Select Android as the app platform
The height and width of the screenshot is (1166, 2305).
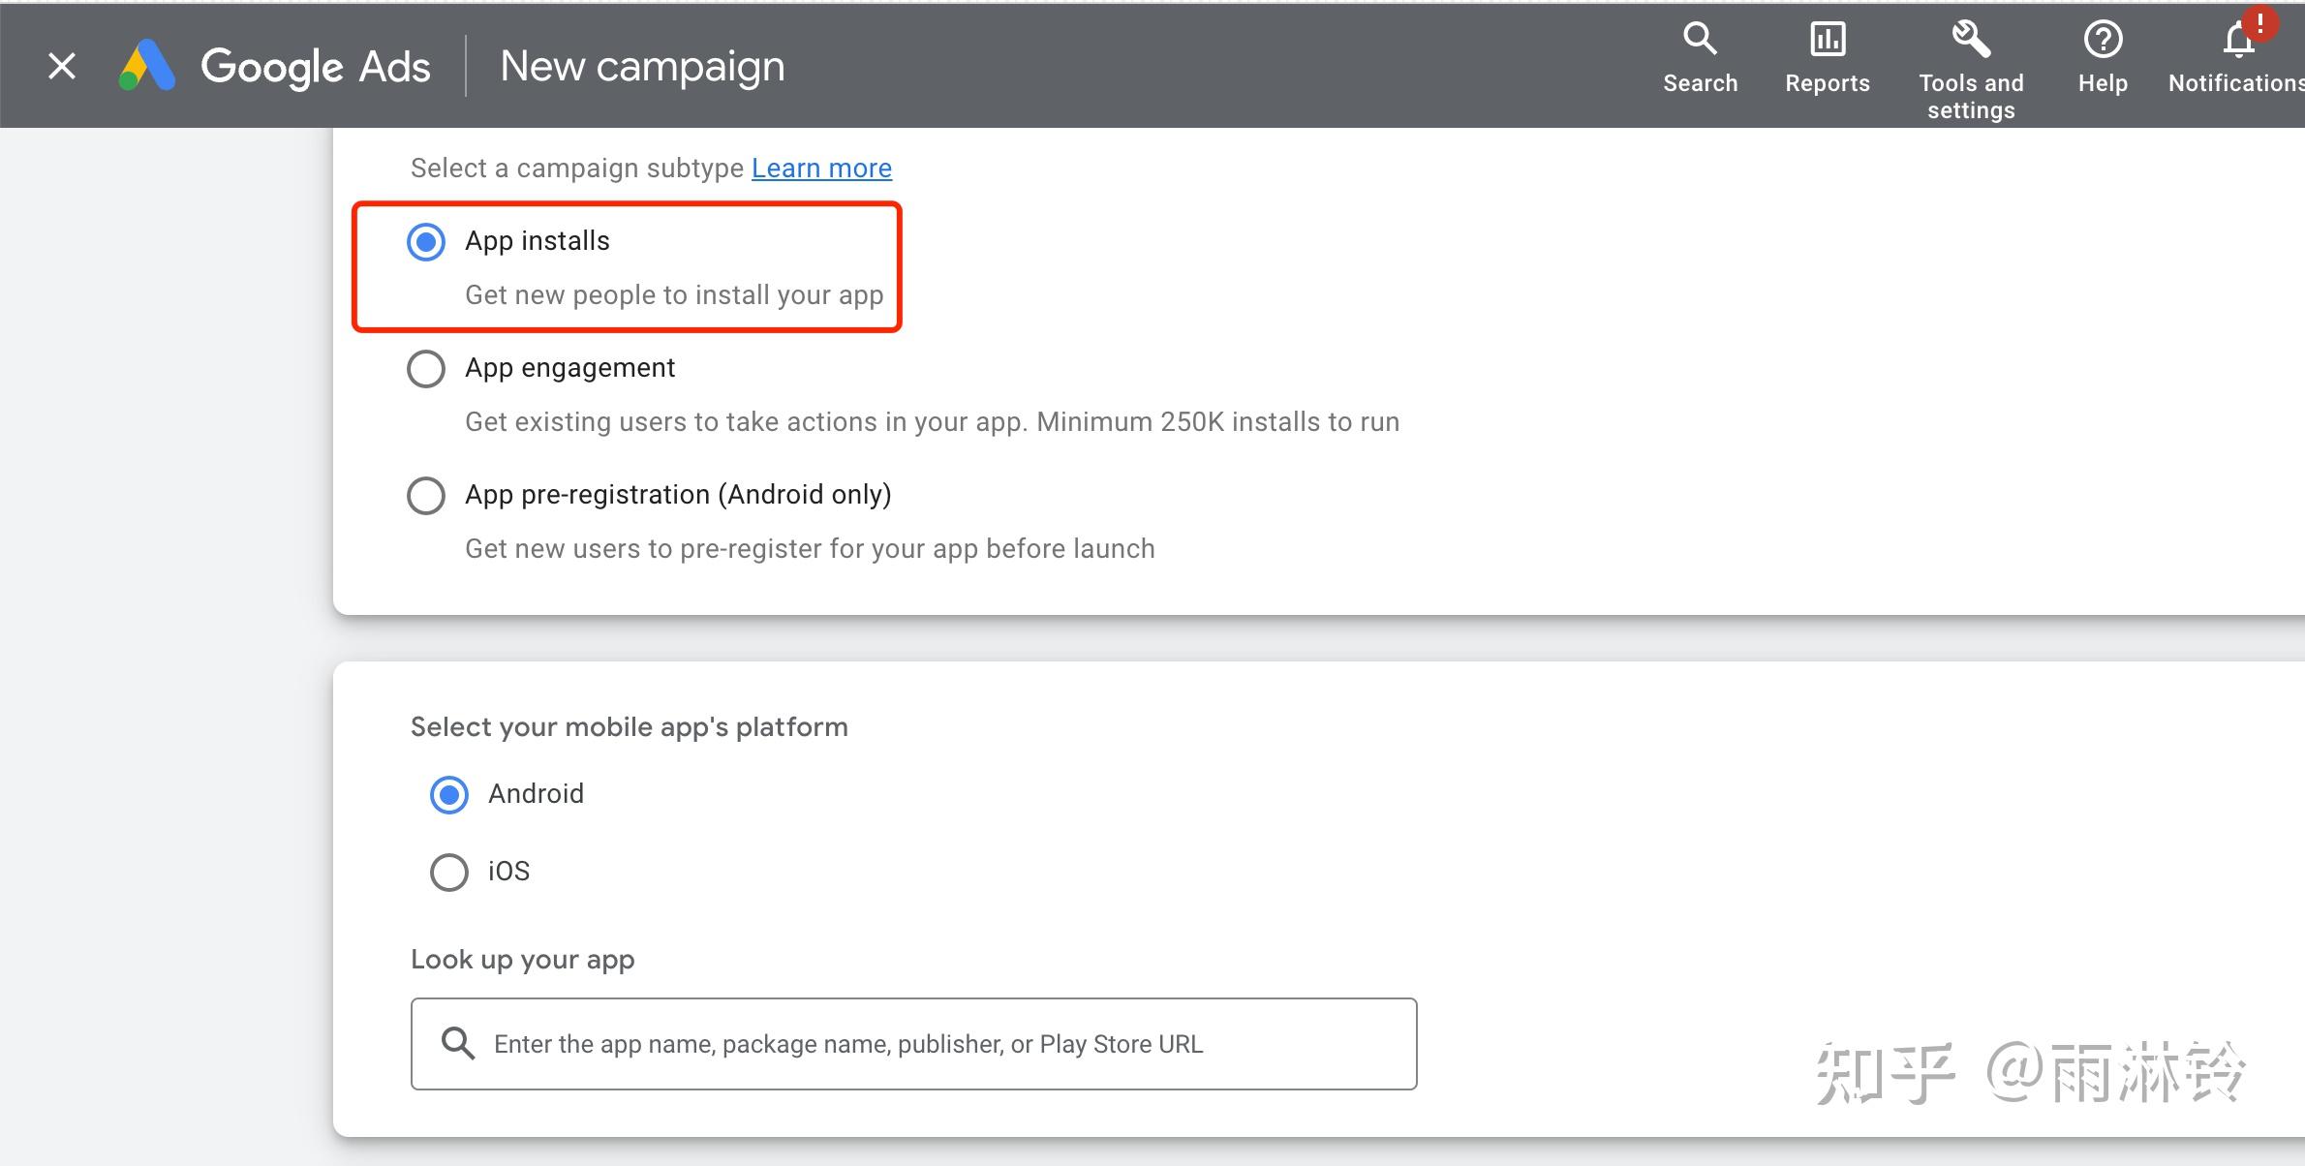(x=449, y=794)
